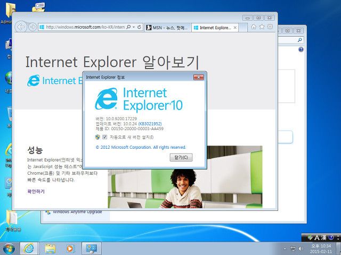
Task: Click the 성능 heading
Action: coord(35,150)
